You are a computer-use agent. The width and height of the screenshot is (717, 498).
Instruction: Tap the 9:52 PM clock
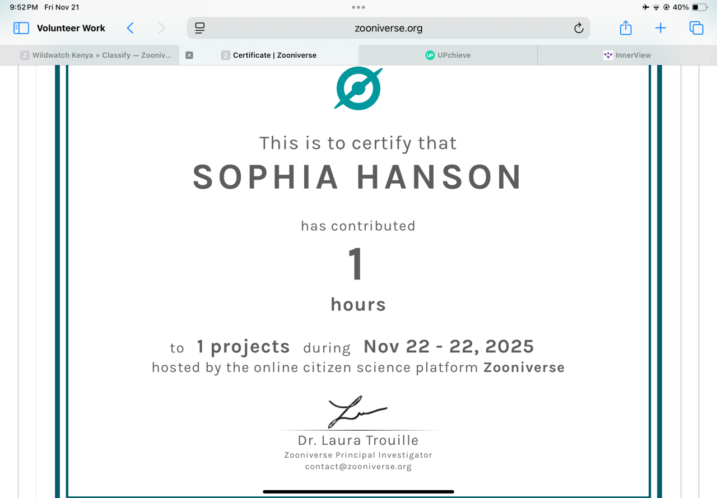[24, 7]
